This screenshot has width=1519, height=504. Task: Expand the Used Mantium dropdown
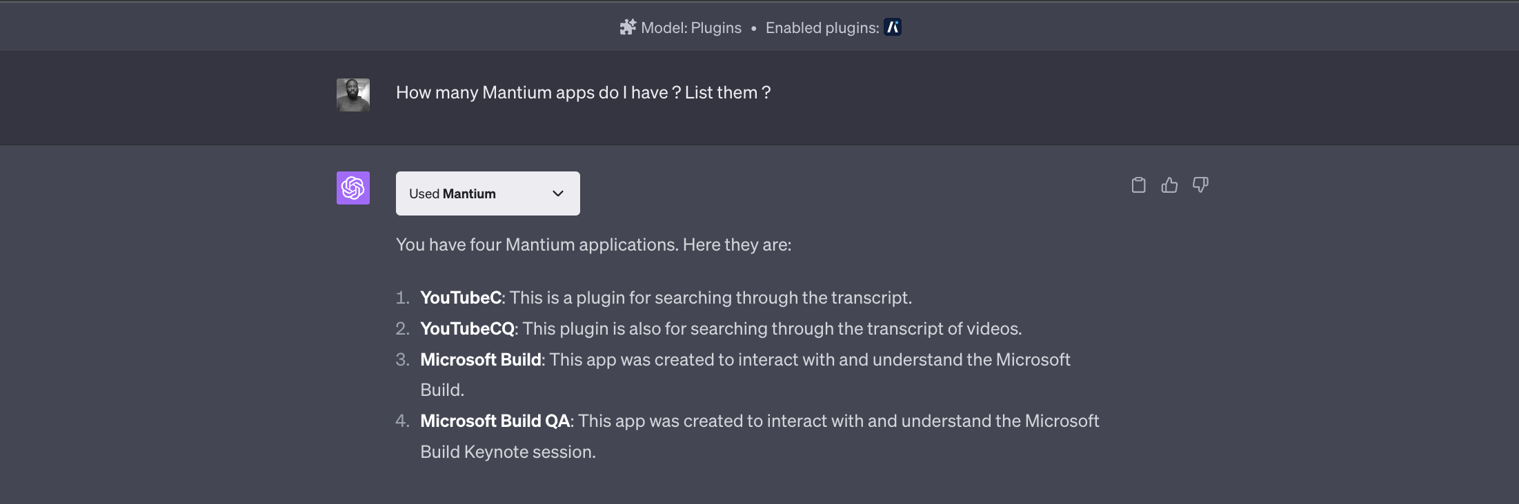coord(488,193)
